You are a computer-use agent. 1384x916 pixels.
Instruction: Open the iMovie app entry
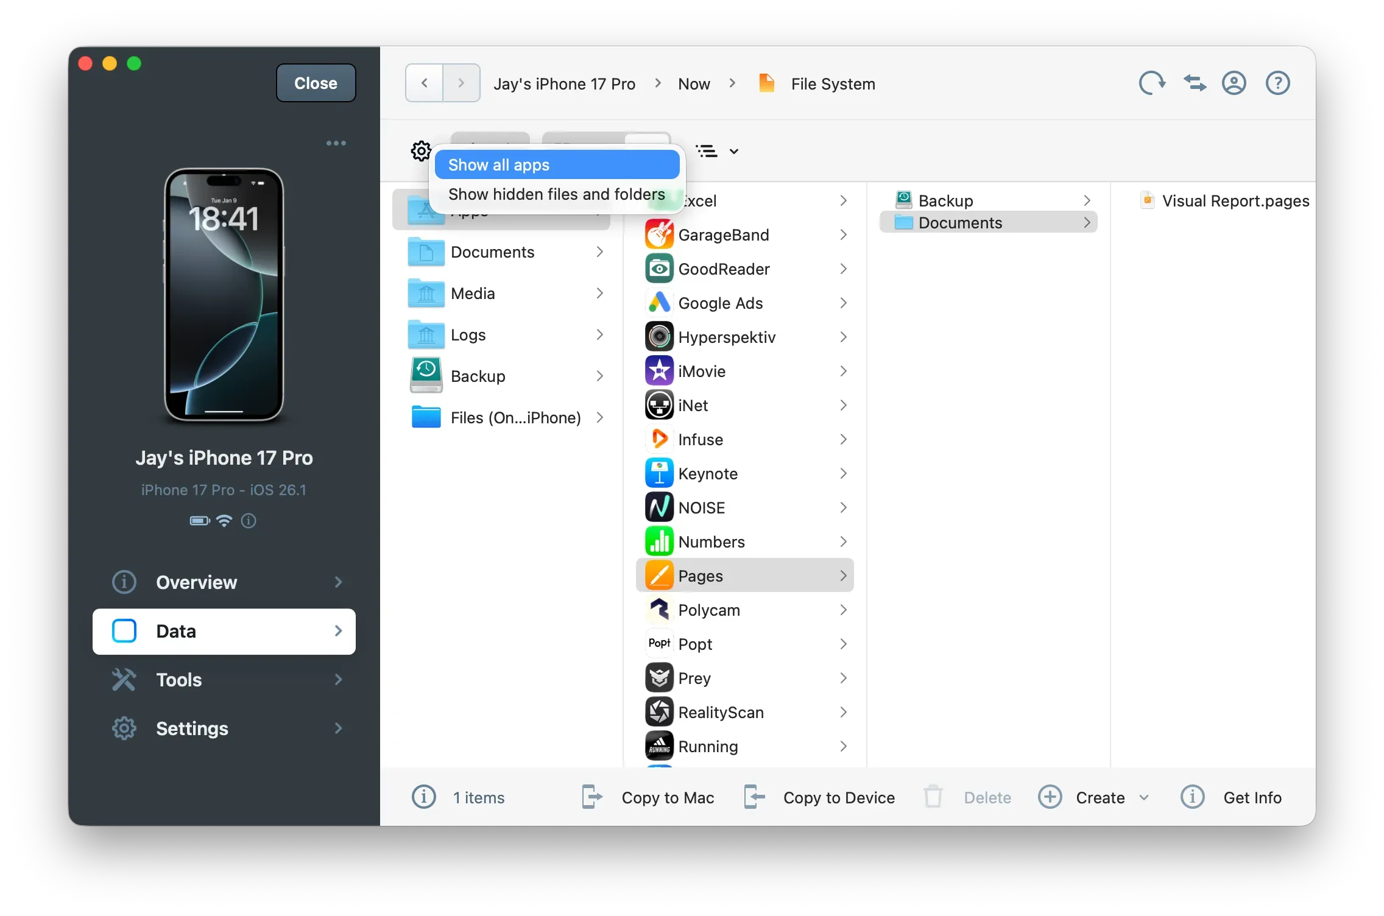(702, 370)
